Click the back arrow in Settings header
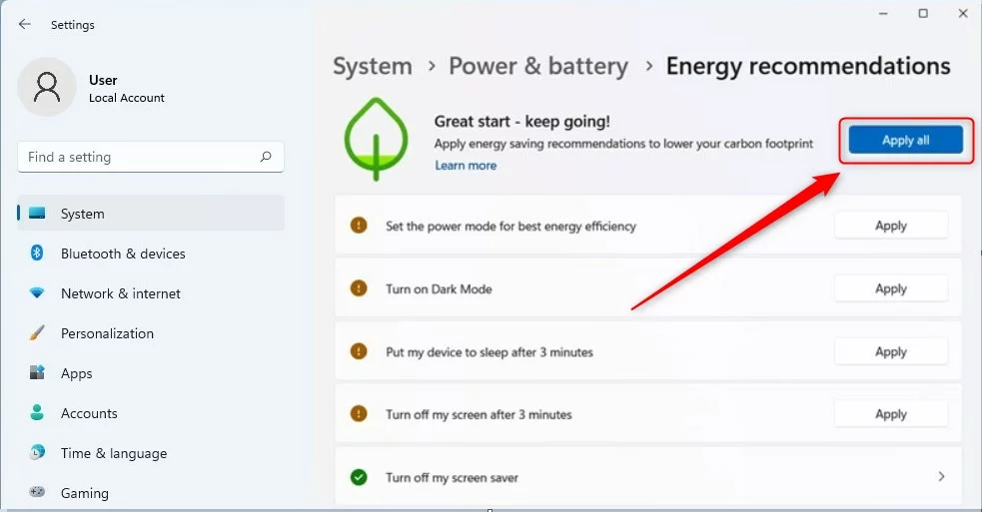Viewport: 982px width, 512px height. coord(24,24)
